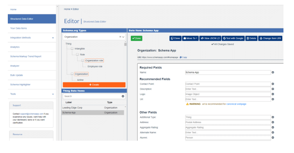Click Change Item URI button
294x153 pixels.
click(270, 38)
